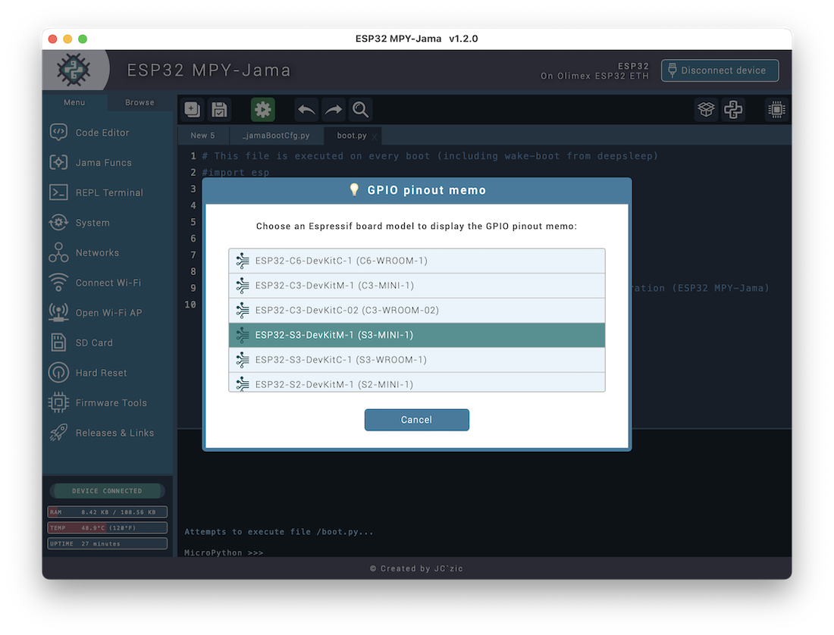
Task: Click 'On Olimex ESP32 ETH' device label
Action: 594,76
